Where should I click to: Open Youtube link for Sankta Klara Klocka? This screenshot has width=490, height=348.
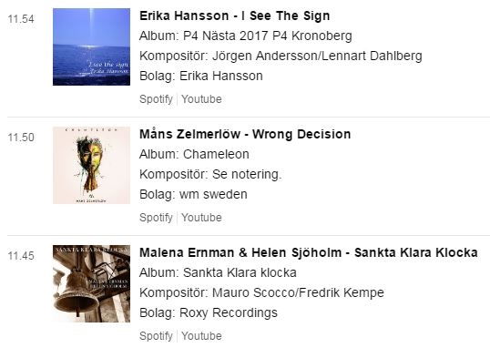click(201, 336)
